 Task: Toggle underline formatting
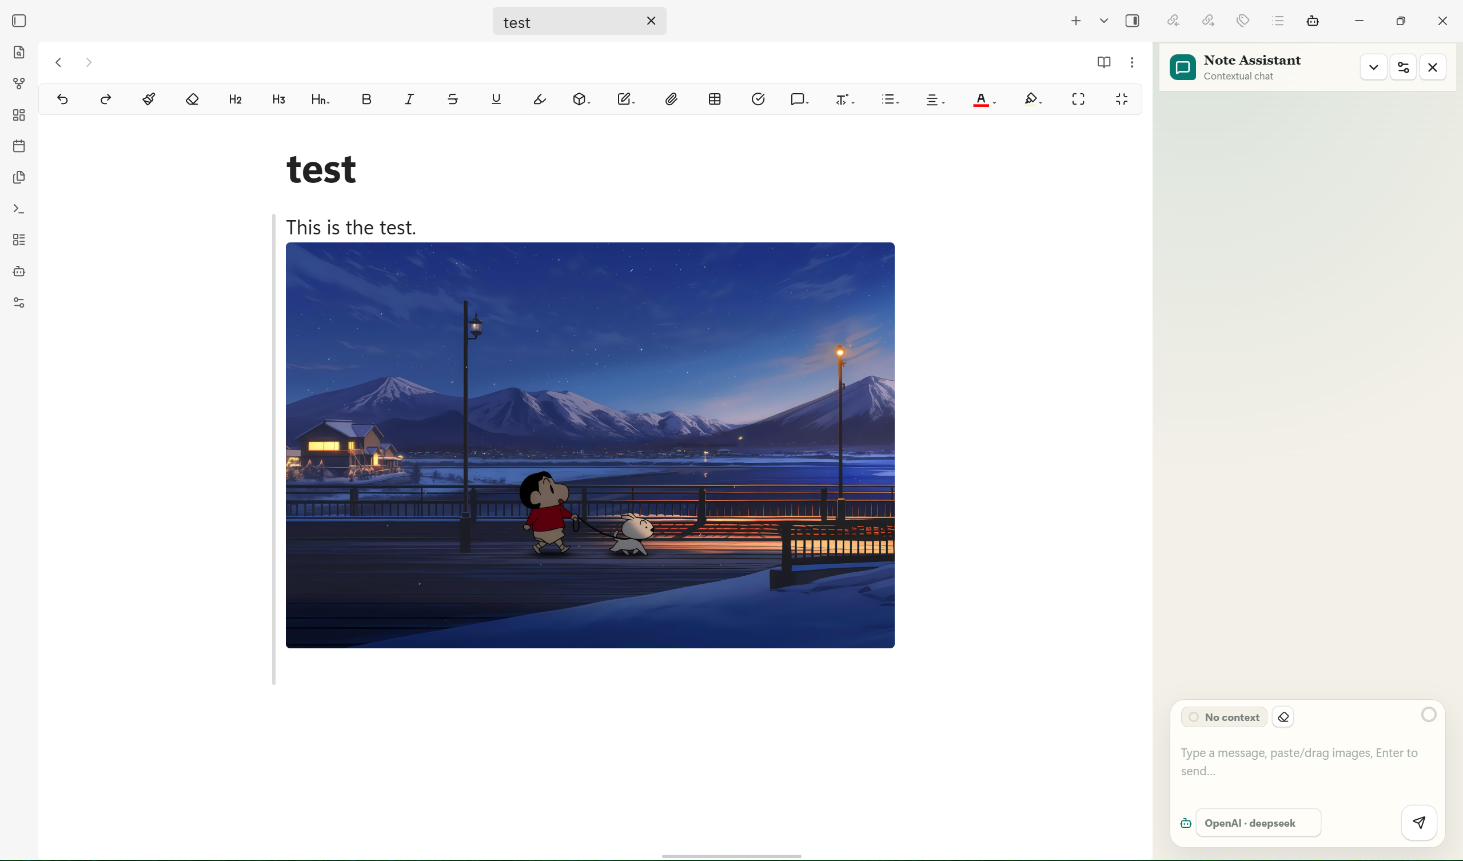pyautogui.click(x=496, y=99)
